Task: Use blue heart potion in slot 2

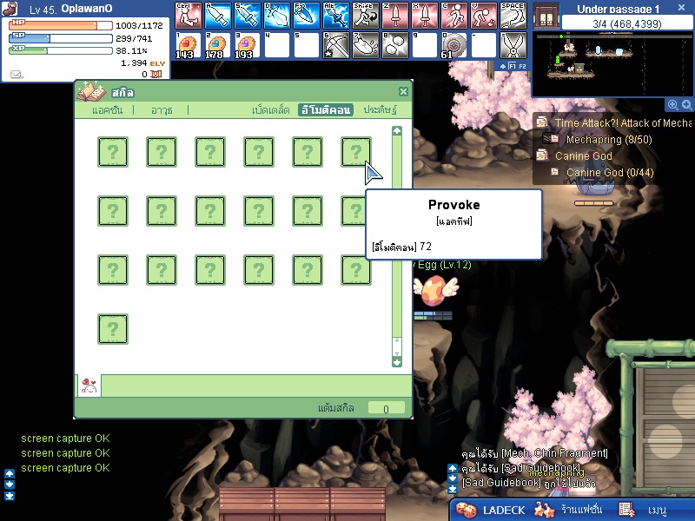Action: coord(218,45)
